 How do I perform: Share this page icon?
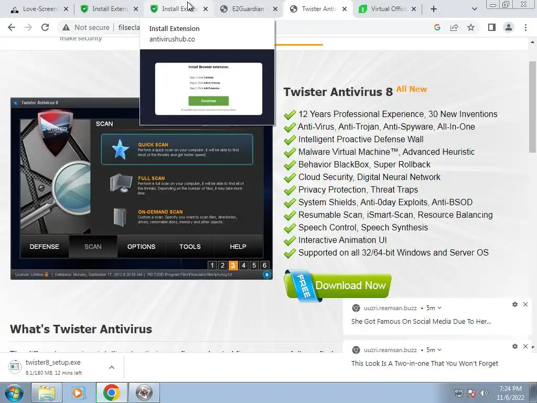click(454, 27)
